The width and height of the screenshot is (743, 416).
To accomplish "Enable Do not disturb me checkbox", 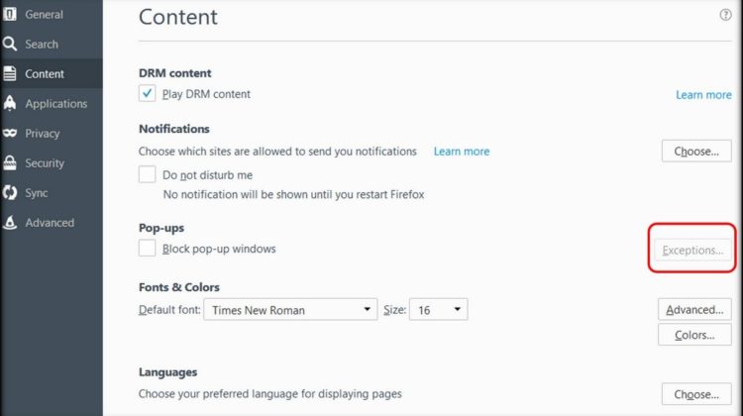I will (147, 174).
